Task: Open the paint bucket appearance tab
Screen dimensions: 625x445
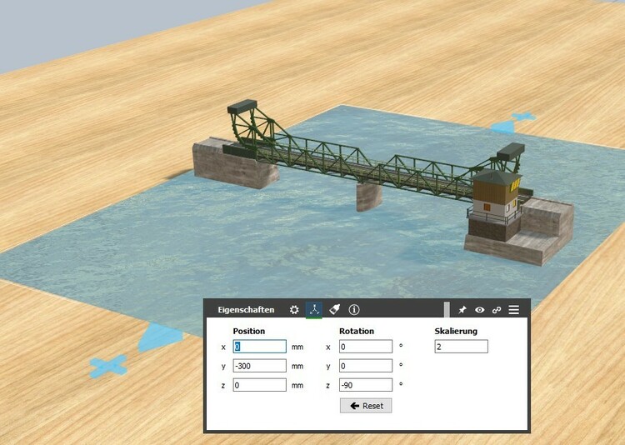Action: click(334, 309)
